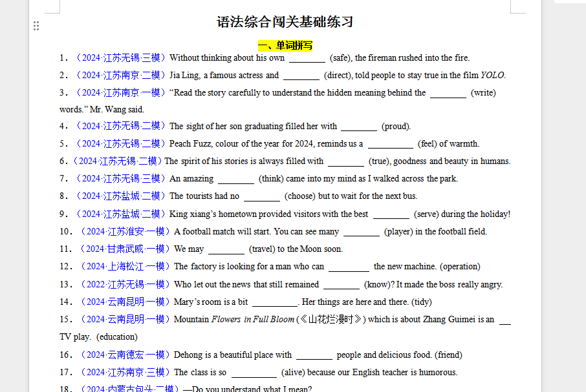Click the blue 2024·甘肃武威·一模 source label
Viewport: 586px width, 392px height.
coord(125,249)
